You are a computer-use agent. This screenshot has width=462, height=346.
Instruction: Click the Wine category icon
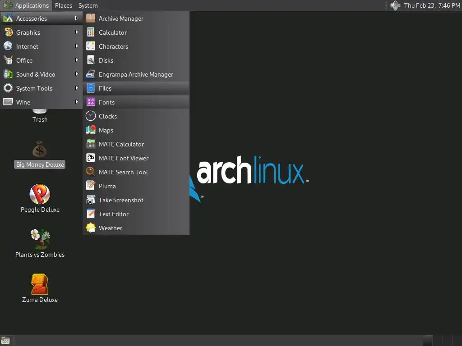8,102
